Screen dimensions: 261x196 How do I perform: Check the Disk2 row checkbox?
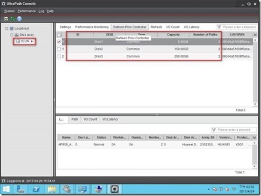(59, 49)
